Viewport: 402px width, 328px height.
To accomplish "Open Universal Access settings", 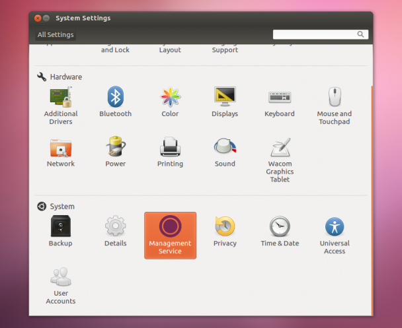I will tap(335, 236).
